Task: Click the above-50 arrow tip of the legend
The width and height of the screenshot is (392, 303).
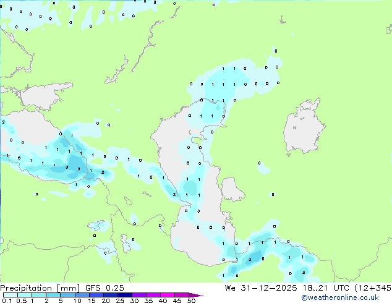Action: [196, 295]
